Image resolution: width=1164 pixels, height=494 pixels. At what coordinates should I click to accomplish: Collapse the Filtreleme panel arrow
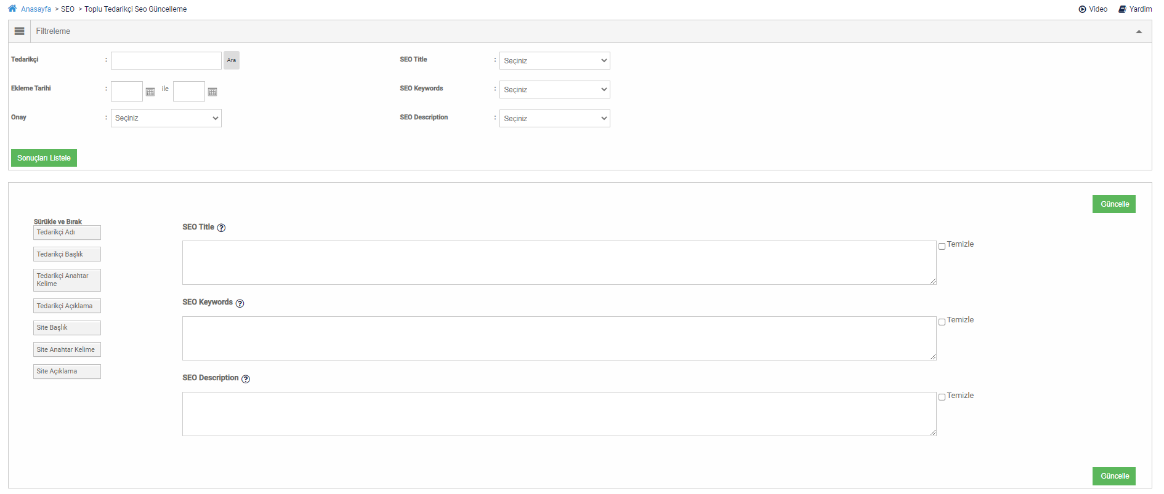1139,31
